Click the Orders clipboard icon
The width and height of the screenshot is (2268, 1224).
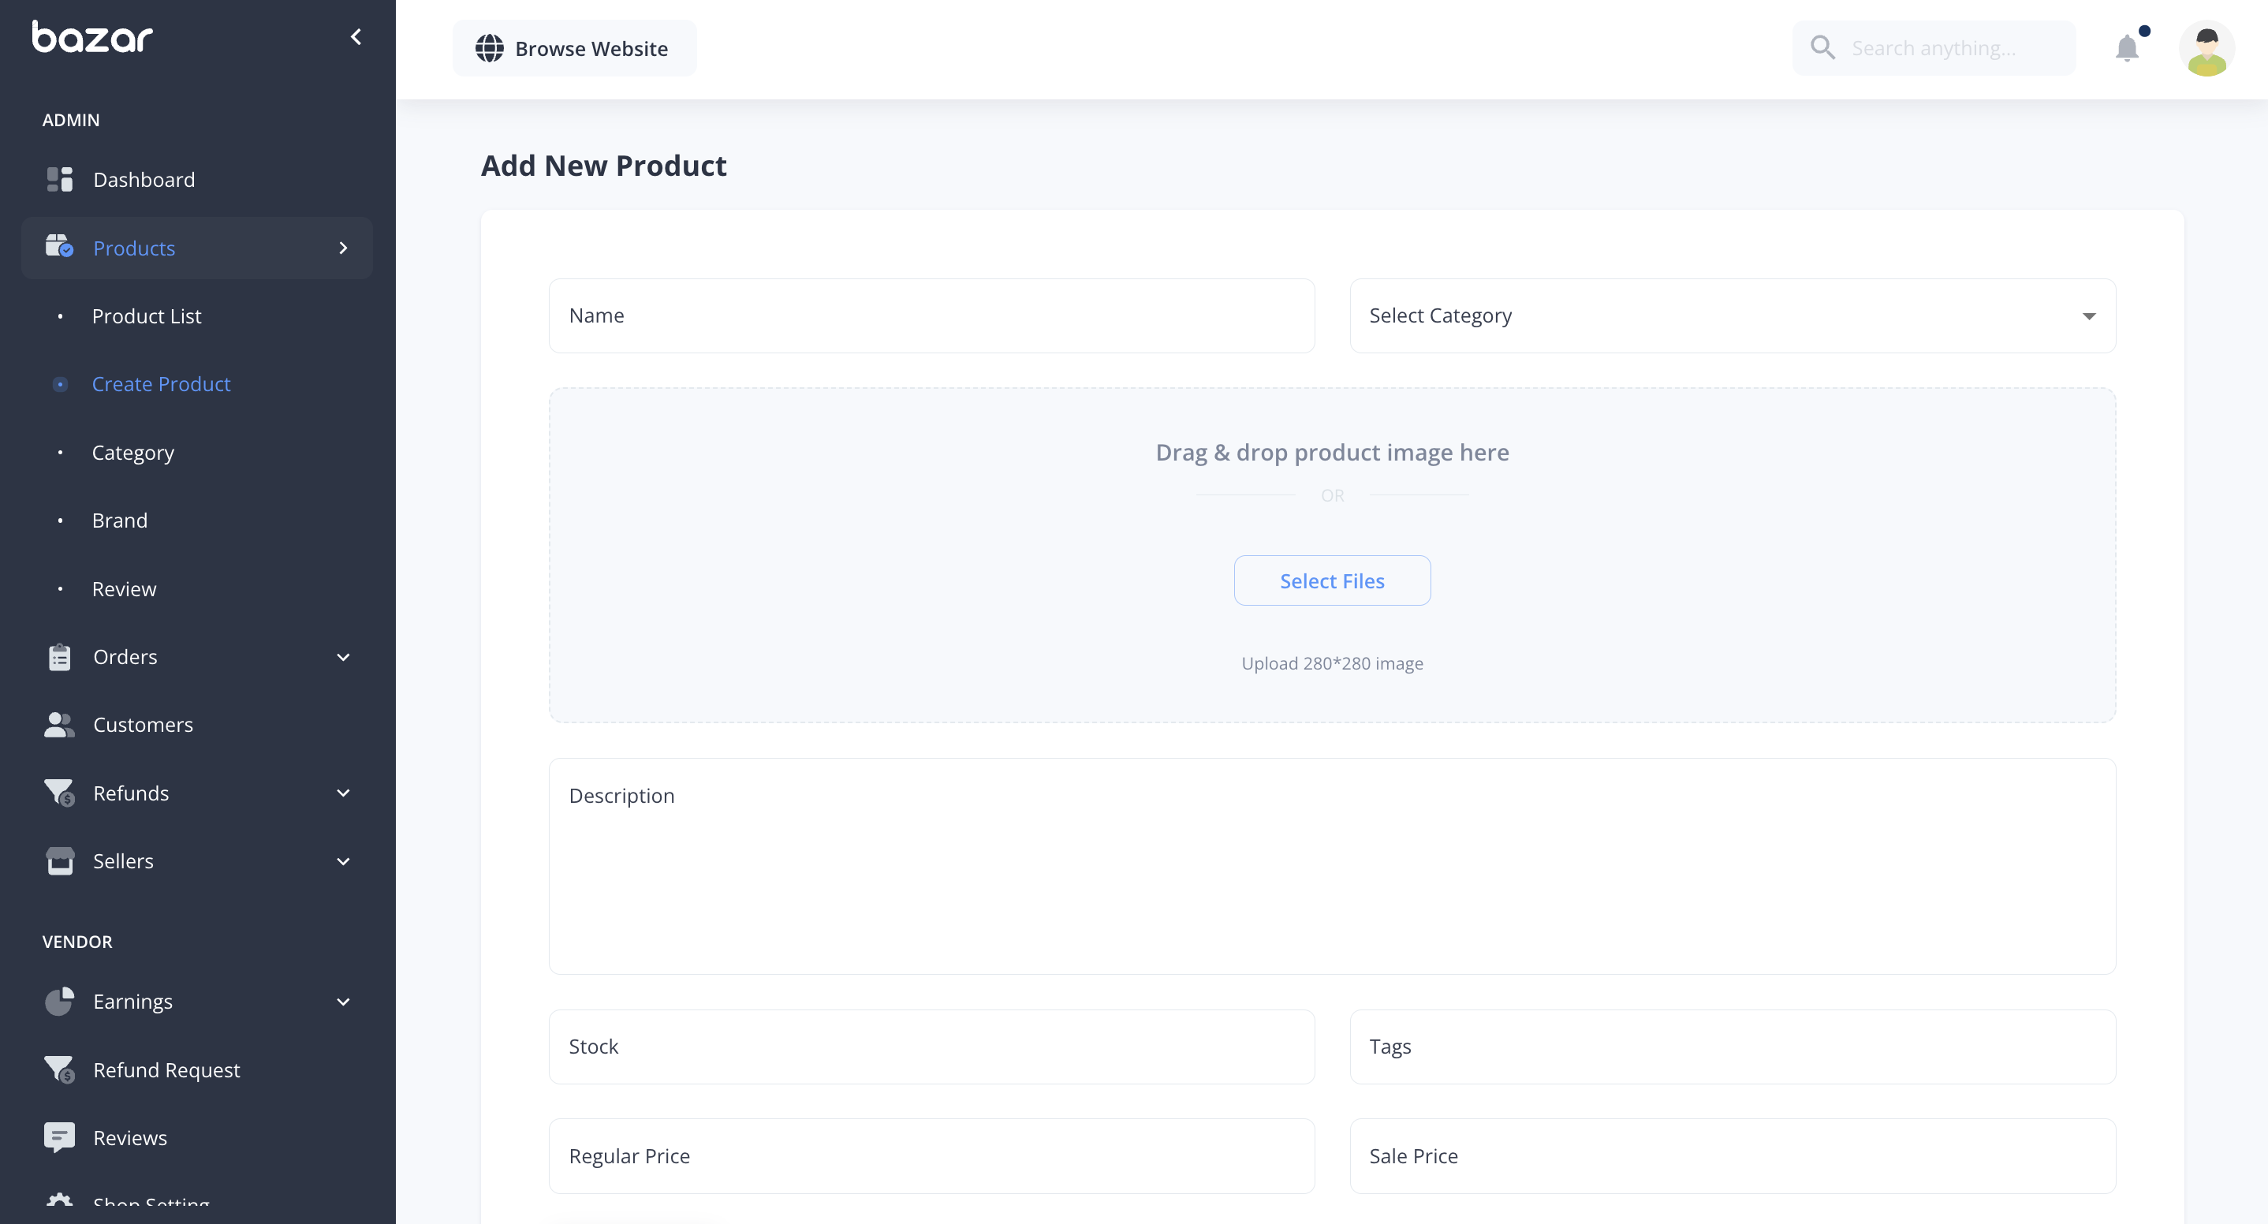pyautogui.click(x=60, y=657)
